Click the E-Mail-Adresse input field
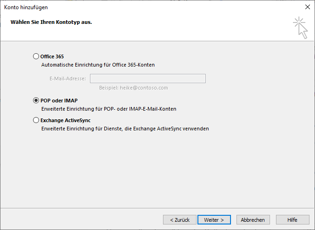Viewport: 315px width, 230px height. coord(147,79)
